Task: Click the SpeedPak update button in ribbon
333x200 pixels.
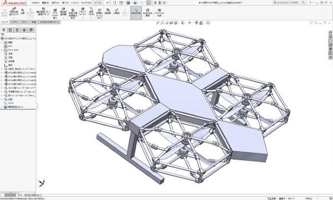Action: point(148,13)
